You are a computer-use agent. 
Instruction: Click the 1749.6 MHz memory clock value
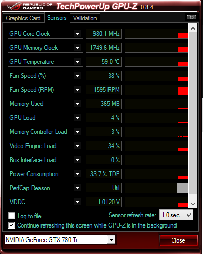[x=104, y=48]
